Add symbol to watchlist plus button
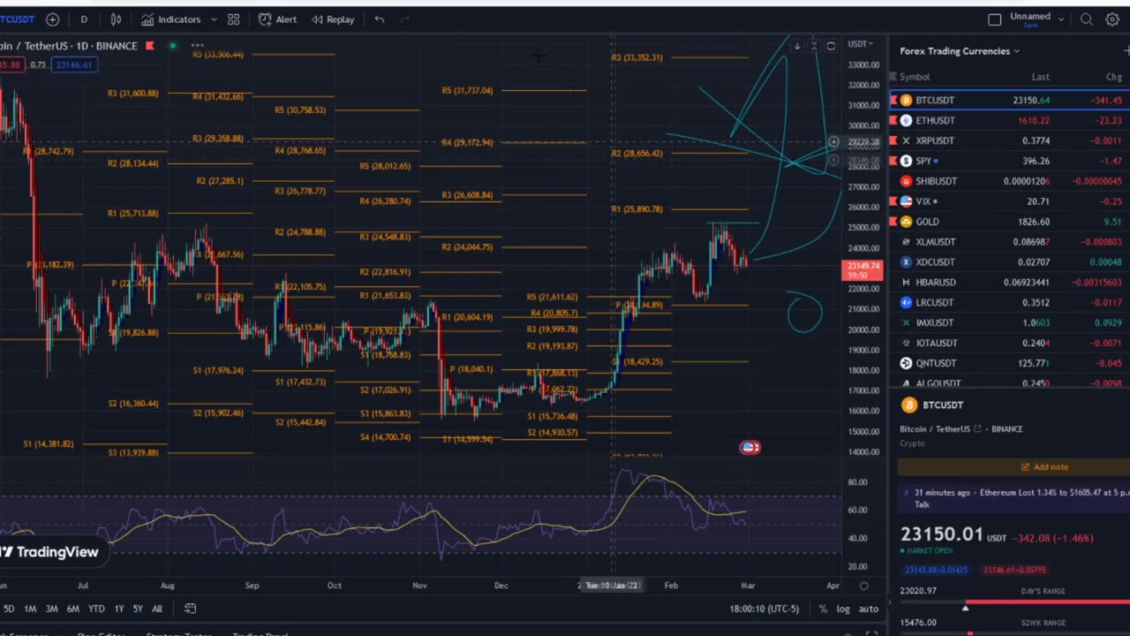This screenshot has height=636, width=1130. click(1126, 51)
